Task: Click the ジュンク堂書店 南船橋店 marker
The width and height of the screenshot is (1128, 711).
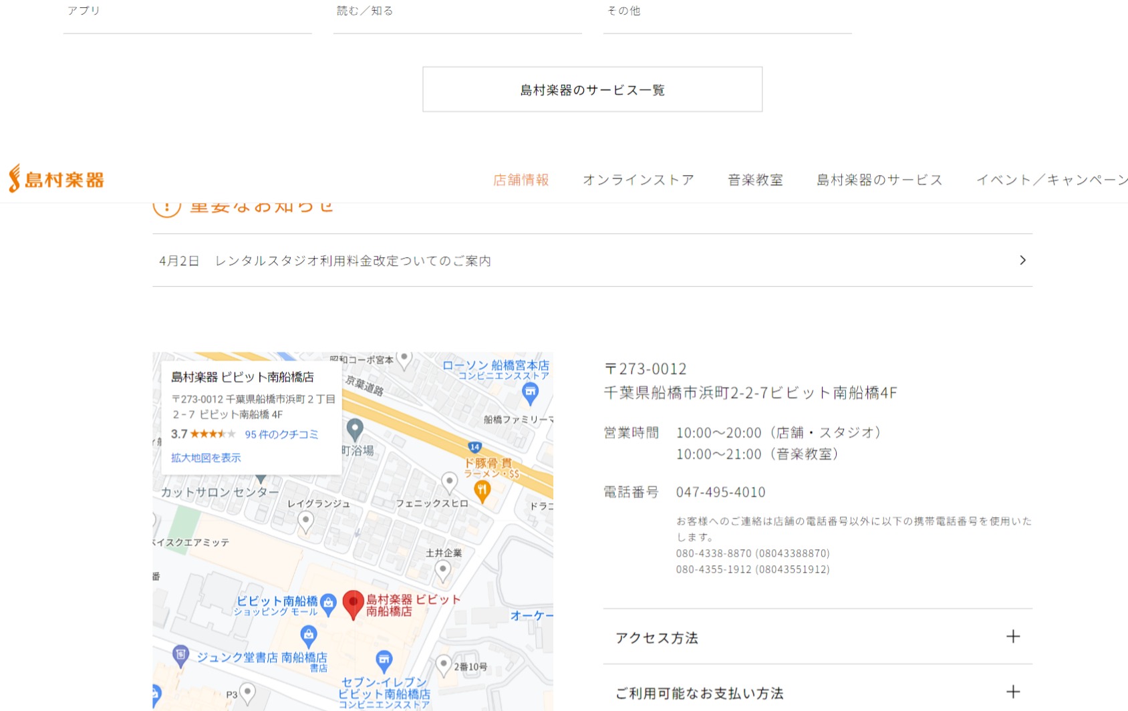Action: point(180,656)
